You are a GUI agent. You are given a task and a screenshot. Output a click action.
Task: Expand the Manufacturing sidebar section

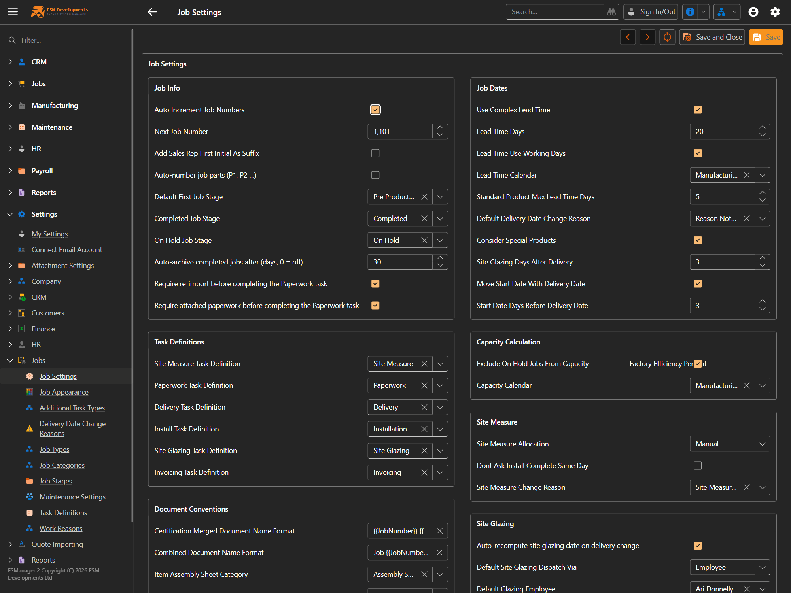(x=10, y=106)
